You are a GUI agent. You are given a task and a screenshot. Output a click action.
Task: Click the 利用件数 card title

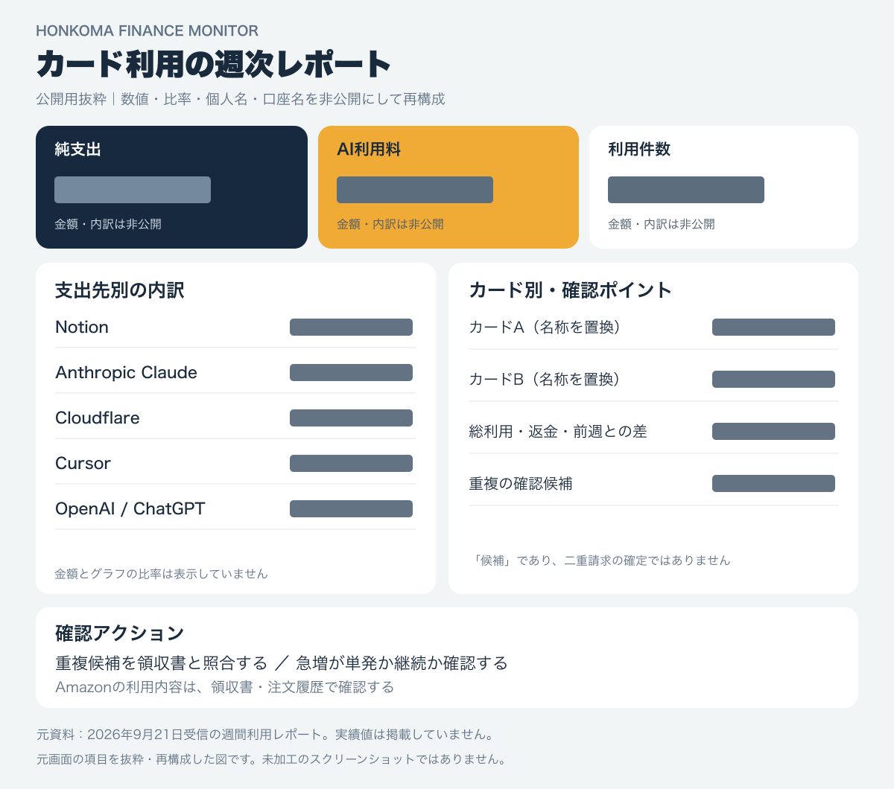point(639,150)
